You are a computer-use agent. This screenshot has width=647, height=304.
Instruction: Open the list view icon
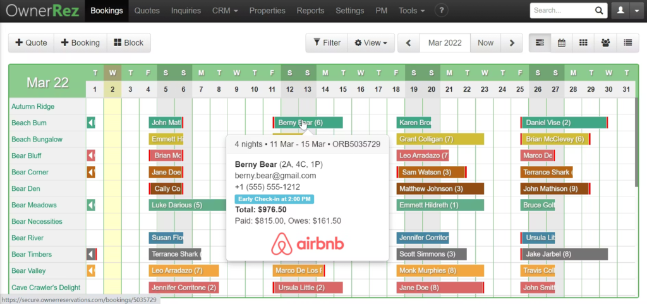point(627,43)
